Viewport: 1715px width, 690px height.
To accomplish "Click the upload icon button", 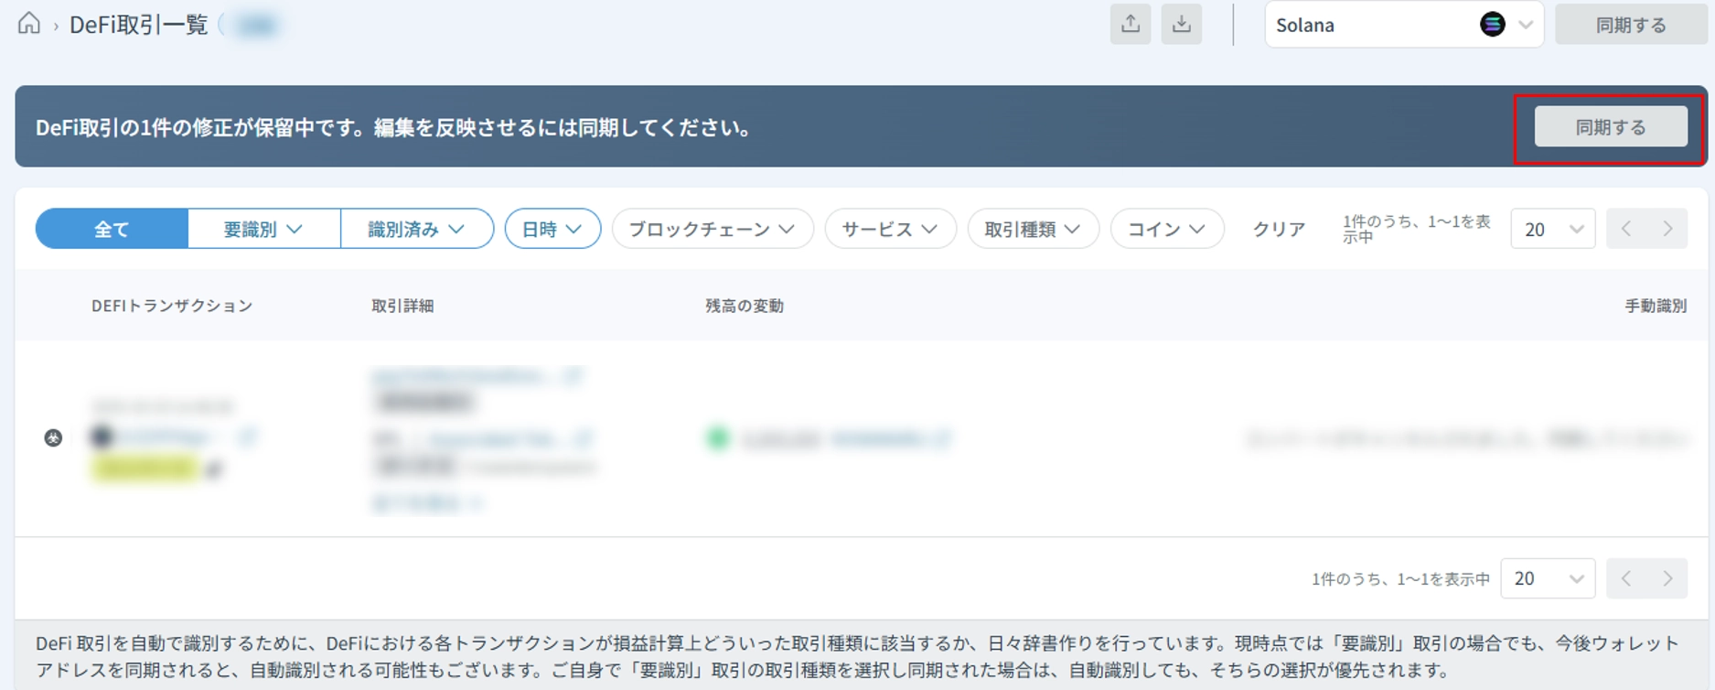I will pyautogui.click(x=1131, y=24).
